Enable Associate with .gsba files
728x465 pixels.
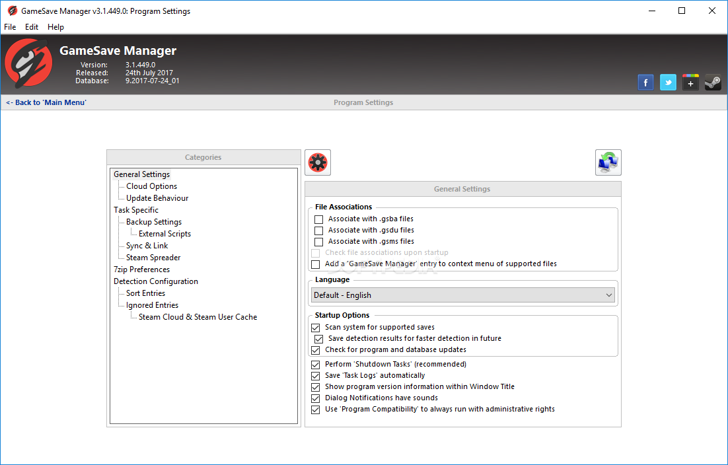click(x=318, y=219)
